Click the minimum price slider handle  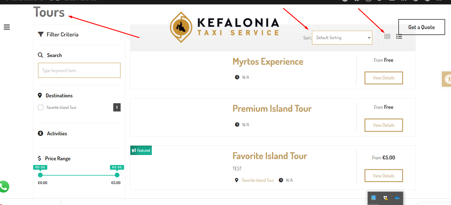coord(40,175)
